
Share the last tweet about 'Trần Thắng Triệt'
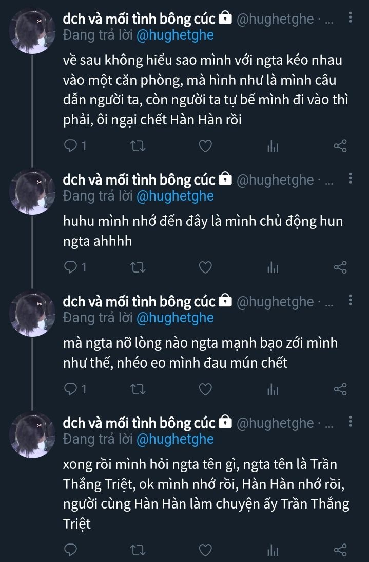pos(341,550)
